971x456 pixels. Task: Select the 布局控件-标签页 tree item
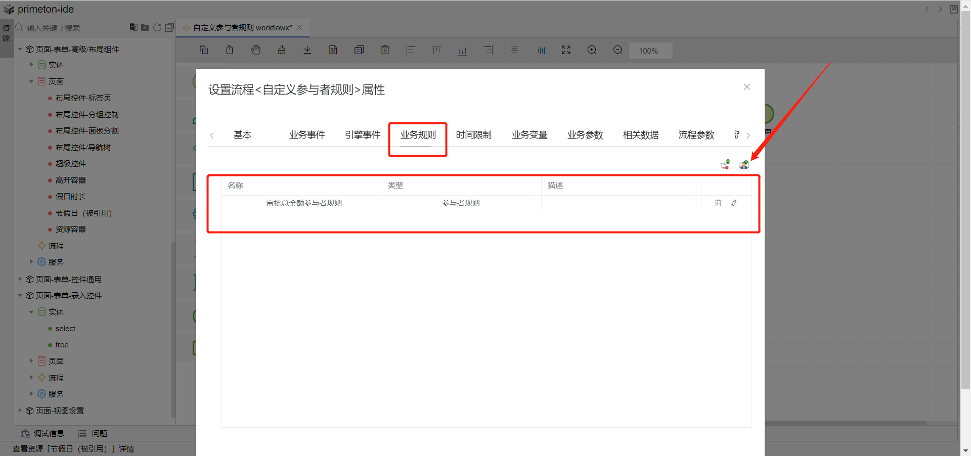pyautogui.click(x=83, y=98)
